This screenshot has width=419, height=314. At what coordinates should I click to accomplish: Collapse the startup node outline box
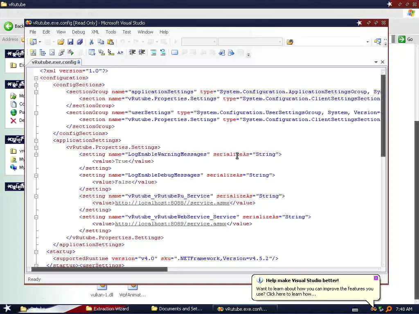[x=36, y=252]
